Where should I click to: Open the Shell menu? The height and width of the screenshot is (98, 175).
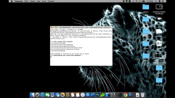click(26, 1)
